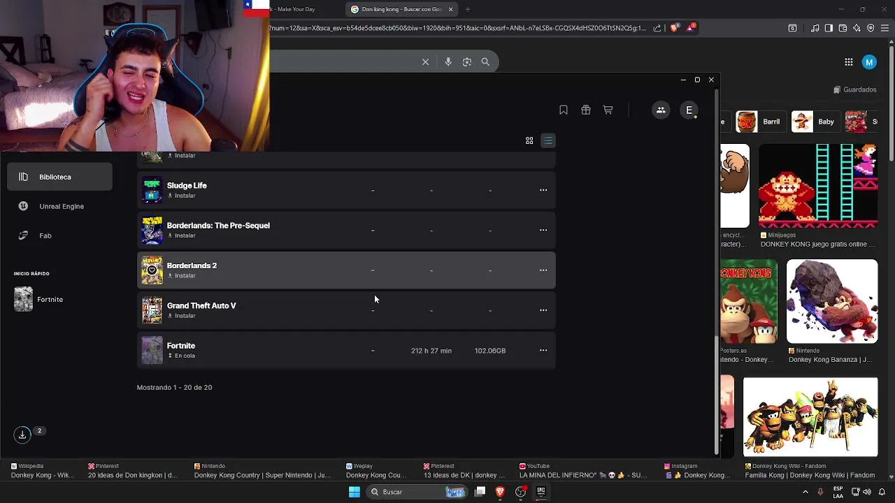This screenshot has height=503, width=895.
Task: Click the taskbar Buscar search box
Action: 417,492
